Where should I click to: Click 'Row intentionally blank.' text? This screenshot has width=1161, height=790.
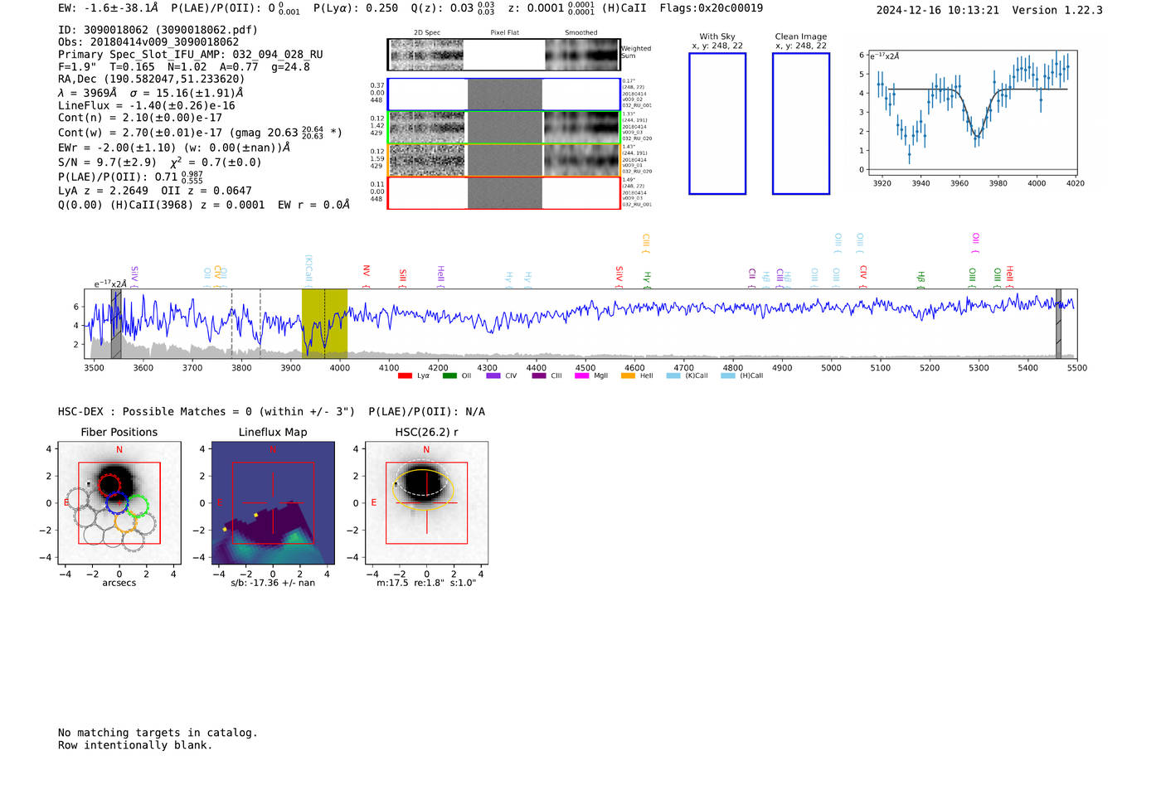click(x=135, y=745)
